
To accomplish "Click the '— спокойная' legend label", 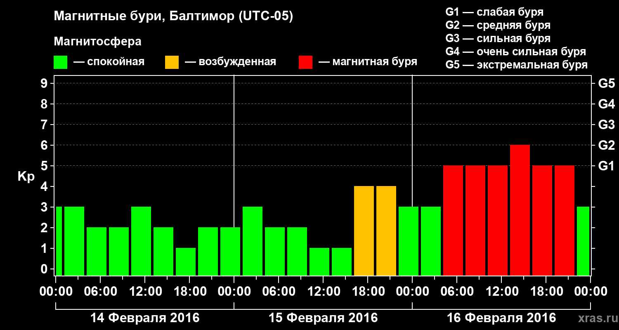I will (x=109, y=62).
